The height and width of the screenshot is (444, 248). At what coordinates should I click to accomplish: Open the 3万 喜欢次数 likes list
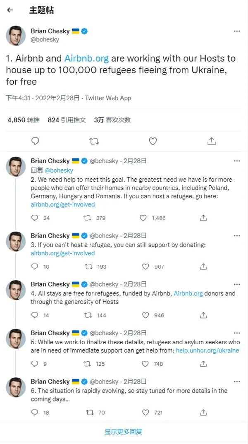click(x=112, y=120)
